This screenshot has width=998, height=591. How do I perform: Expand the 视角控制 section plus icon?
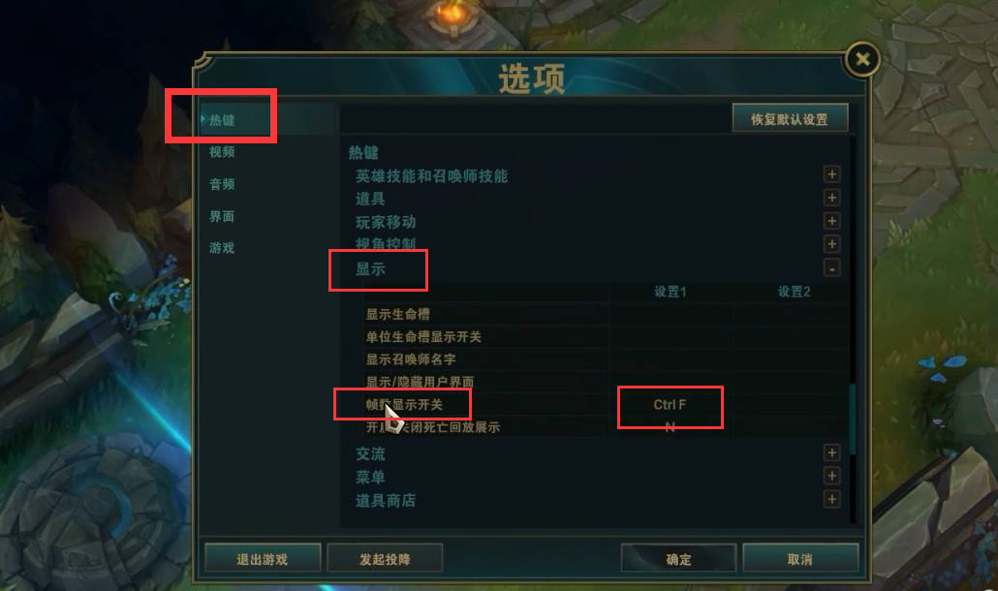[x=831, y=244]
